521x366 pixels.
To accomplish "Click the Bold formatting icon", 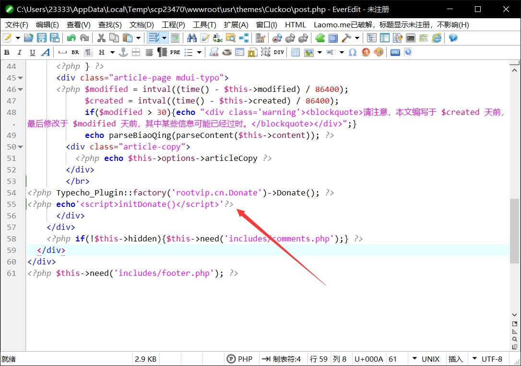I will (7, 53).
